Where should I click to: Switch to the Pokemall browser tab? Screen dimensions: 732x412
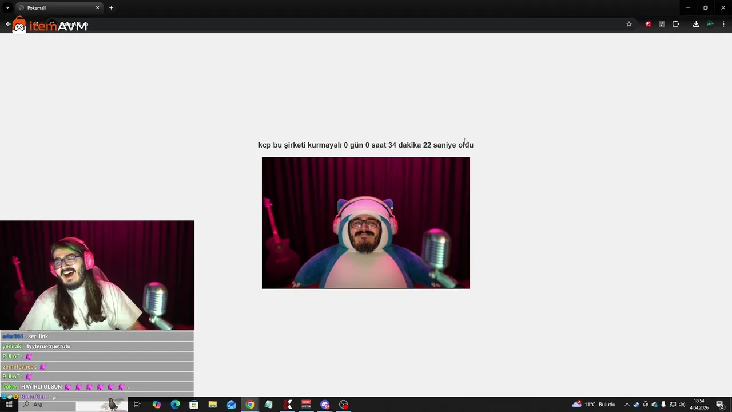coord(59,7)
